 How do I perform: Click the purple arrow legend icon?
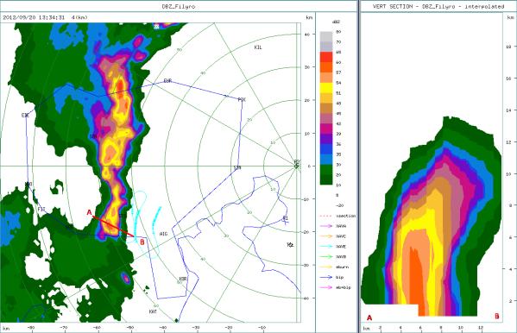tap(326, 226)
